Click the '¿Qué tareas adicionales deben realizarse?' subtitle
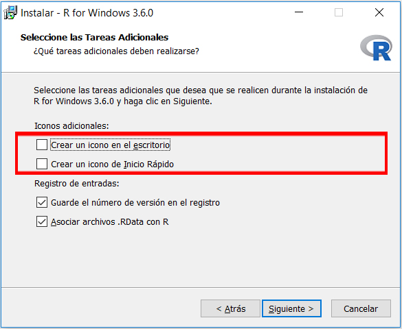402x329 pixels. coord(116,51)
